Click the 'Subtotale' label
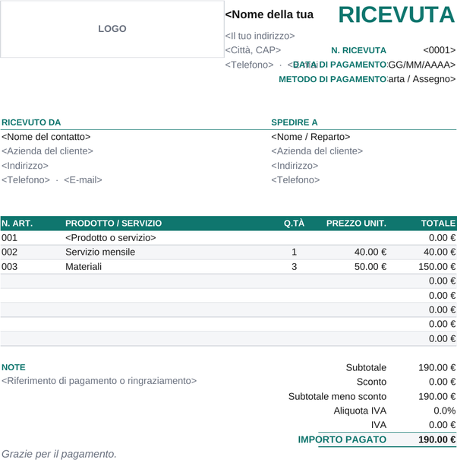This screenshot has width=457, height=460. click(366, 367)
